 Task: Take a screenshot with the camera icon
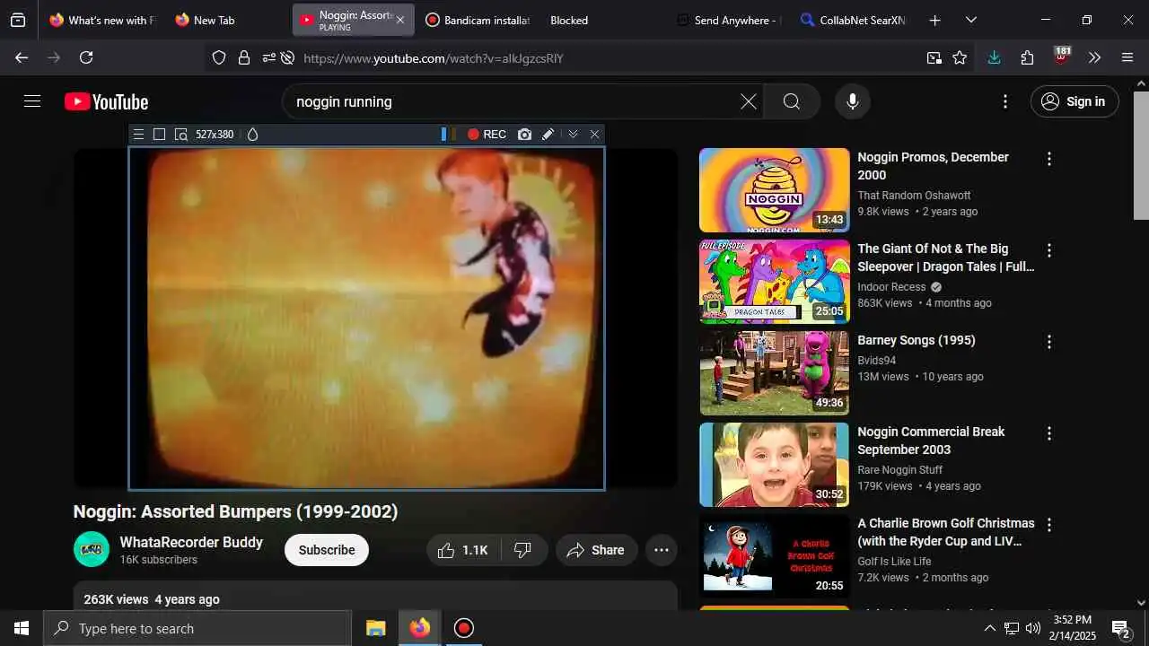tap(524, 135)
